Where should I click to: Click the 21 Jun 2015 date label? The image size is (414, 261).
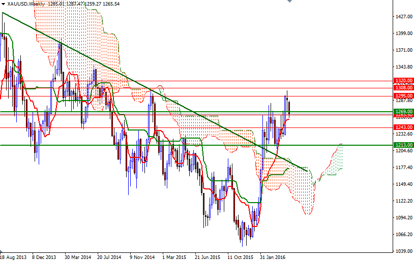click(x=208, y=257)
